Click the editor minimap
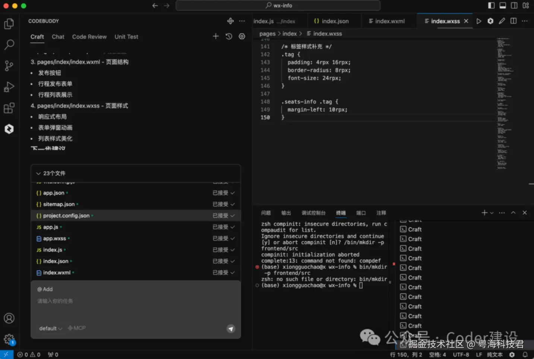This screenshot has width=534, height=359. point(505,103)
